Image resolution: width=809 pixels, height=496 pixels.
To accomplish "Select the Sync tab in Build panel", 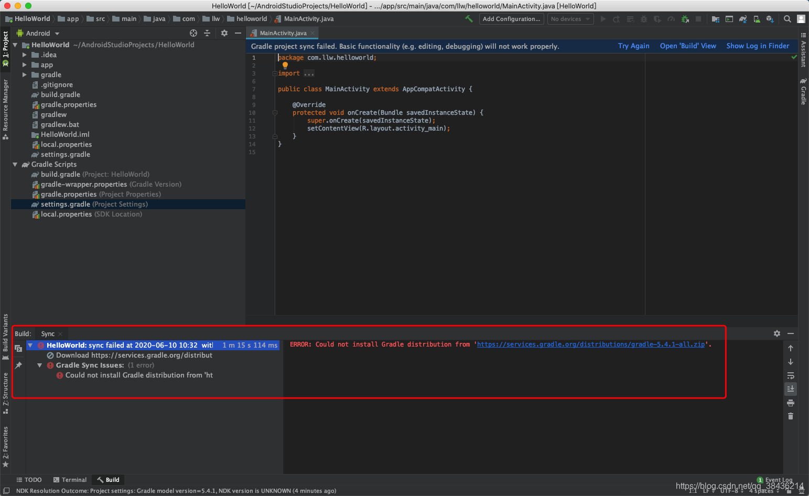I will (x=48, y=333).
